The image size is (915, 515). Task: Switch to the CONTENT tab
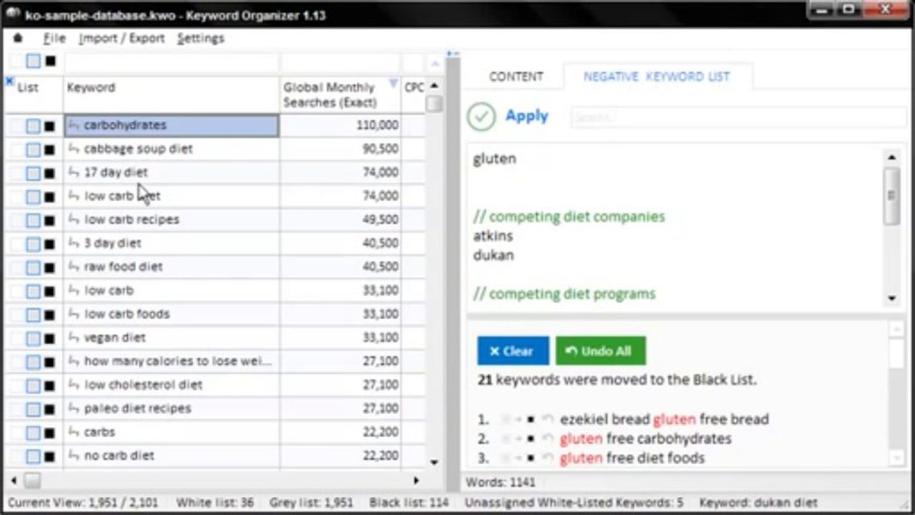click(x=516, y=77)
